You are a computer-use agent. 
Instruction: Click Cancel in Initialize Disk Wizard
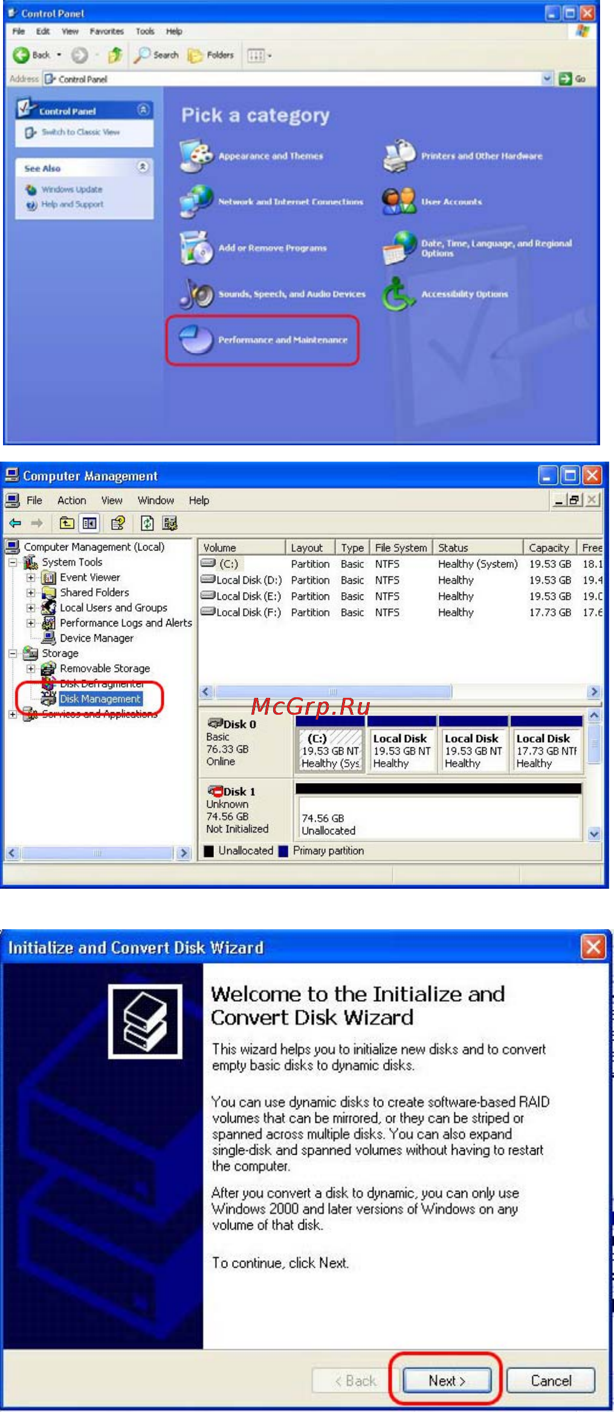[x=551, y=1381]
